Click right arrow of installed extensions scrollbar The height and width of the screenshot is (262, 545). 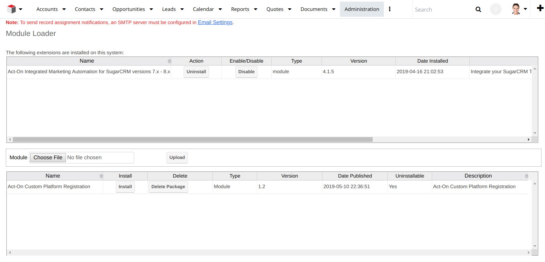(529, 139)
